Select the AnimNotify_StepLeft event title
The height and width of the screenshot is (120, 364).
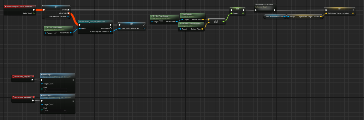(22, 77)
